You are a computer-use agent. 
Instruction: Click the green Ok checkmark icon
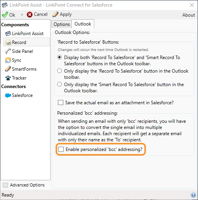pyautogui.click(x=5, y=15)
